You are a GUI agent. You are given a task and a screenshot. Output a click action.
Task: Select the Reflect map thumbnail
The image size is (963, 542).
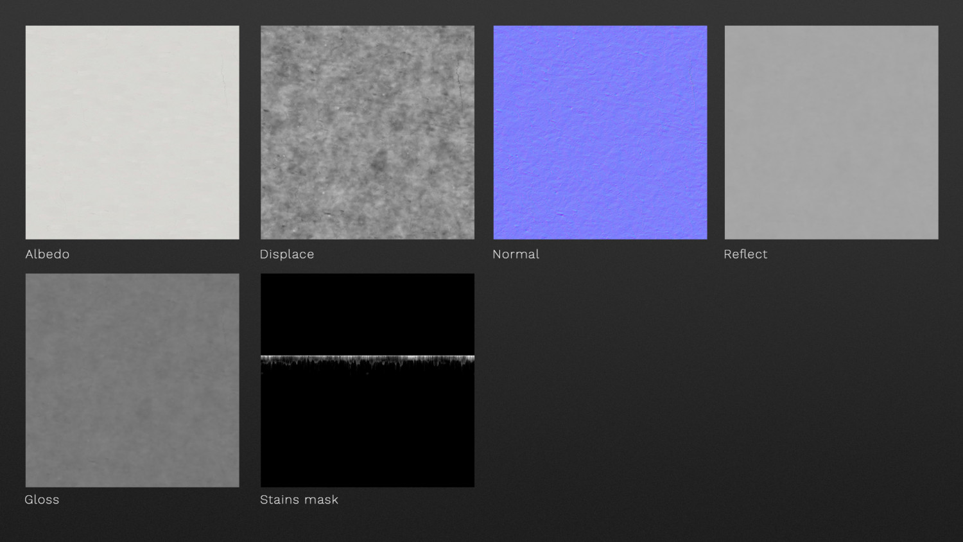pyautogui.click(x=831, y=132)
